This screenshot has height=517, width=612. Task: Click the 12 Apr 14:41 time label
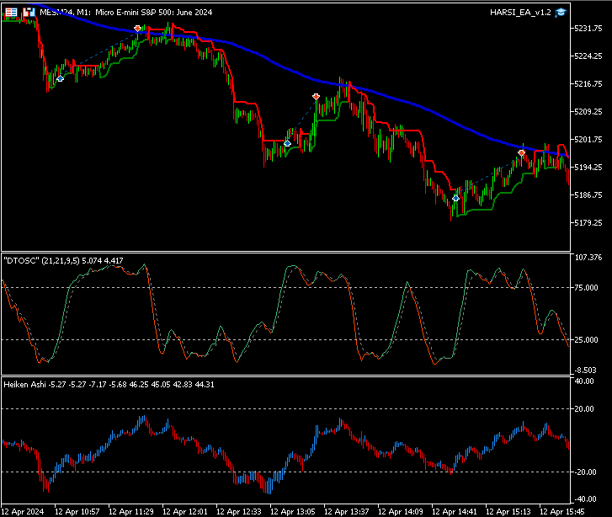[455, 512]
